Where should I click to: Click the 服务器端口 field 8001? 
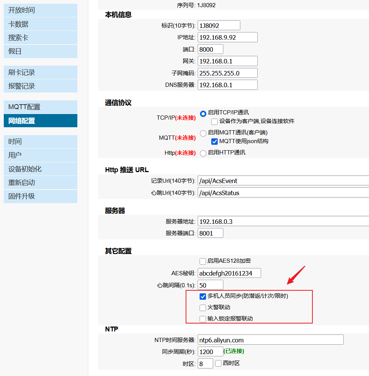point(211,233)
